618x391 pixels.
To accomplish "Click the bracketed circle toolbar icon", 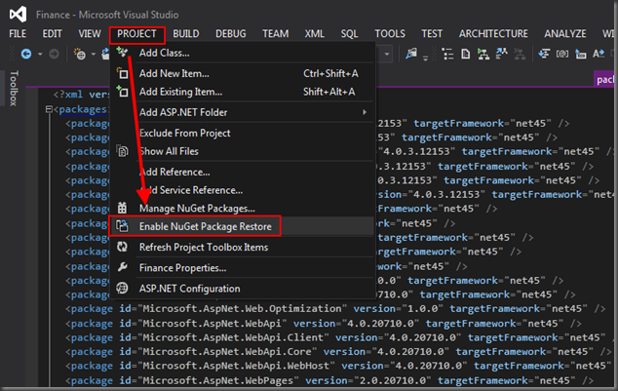I will click(x=562, y=54).
